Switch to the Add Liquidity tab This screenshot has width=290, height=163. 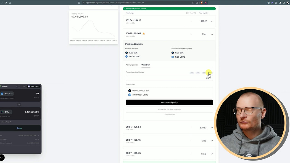tap(132, 65)
